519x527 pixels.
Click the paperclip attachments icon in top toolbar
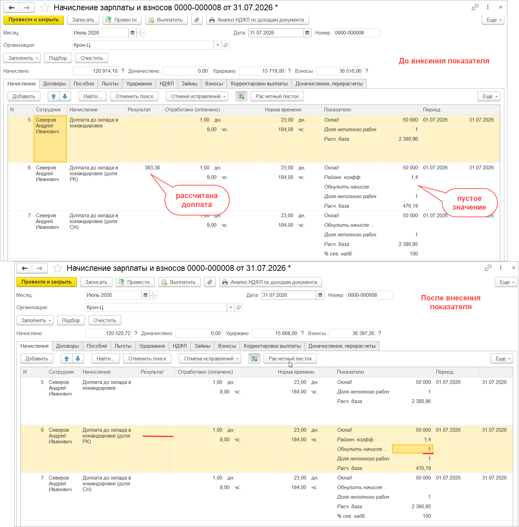pos(197,20)
